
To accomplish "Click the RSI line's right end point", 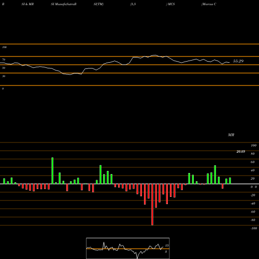I will tap(229, 62).
